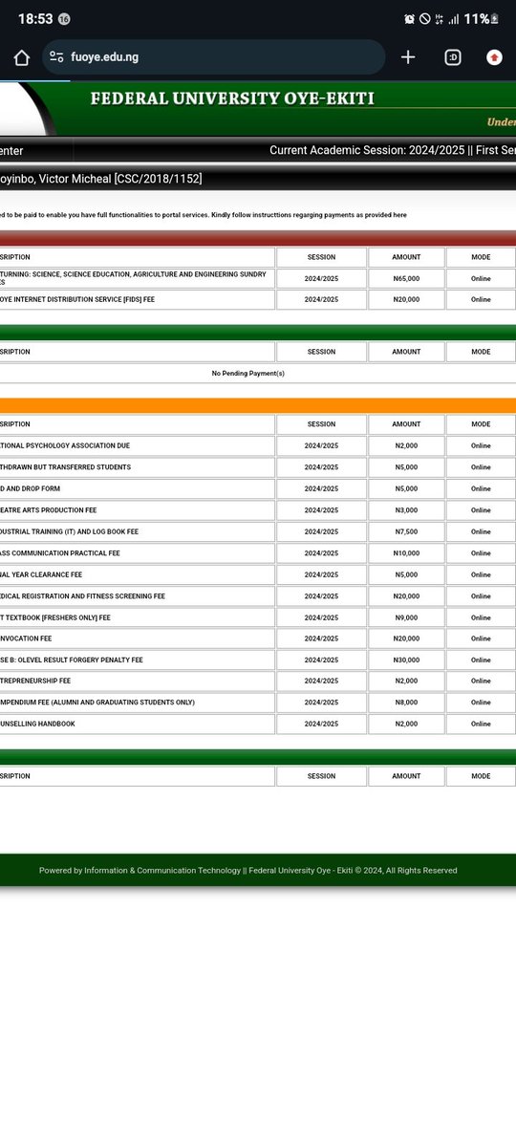Click the N20,000 amount for FIDS fee
516x1147 pixels.
pos(406,299)
